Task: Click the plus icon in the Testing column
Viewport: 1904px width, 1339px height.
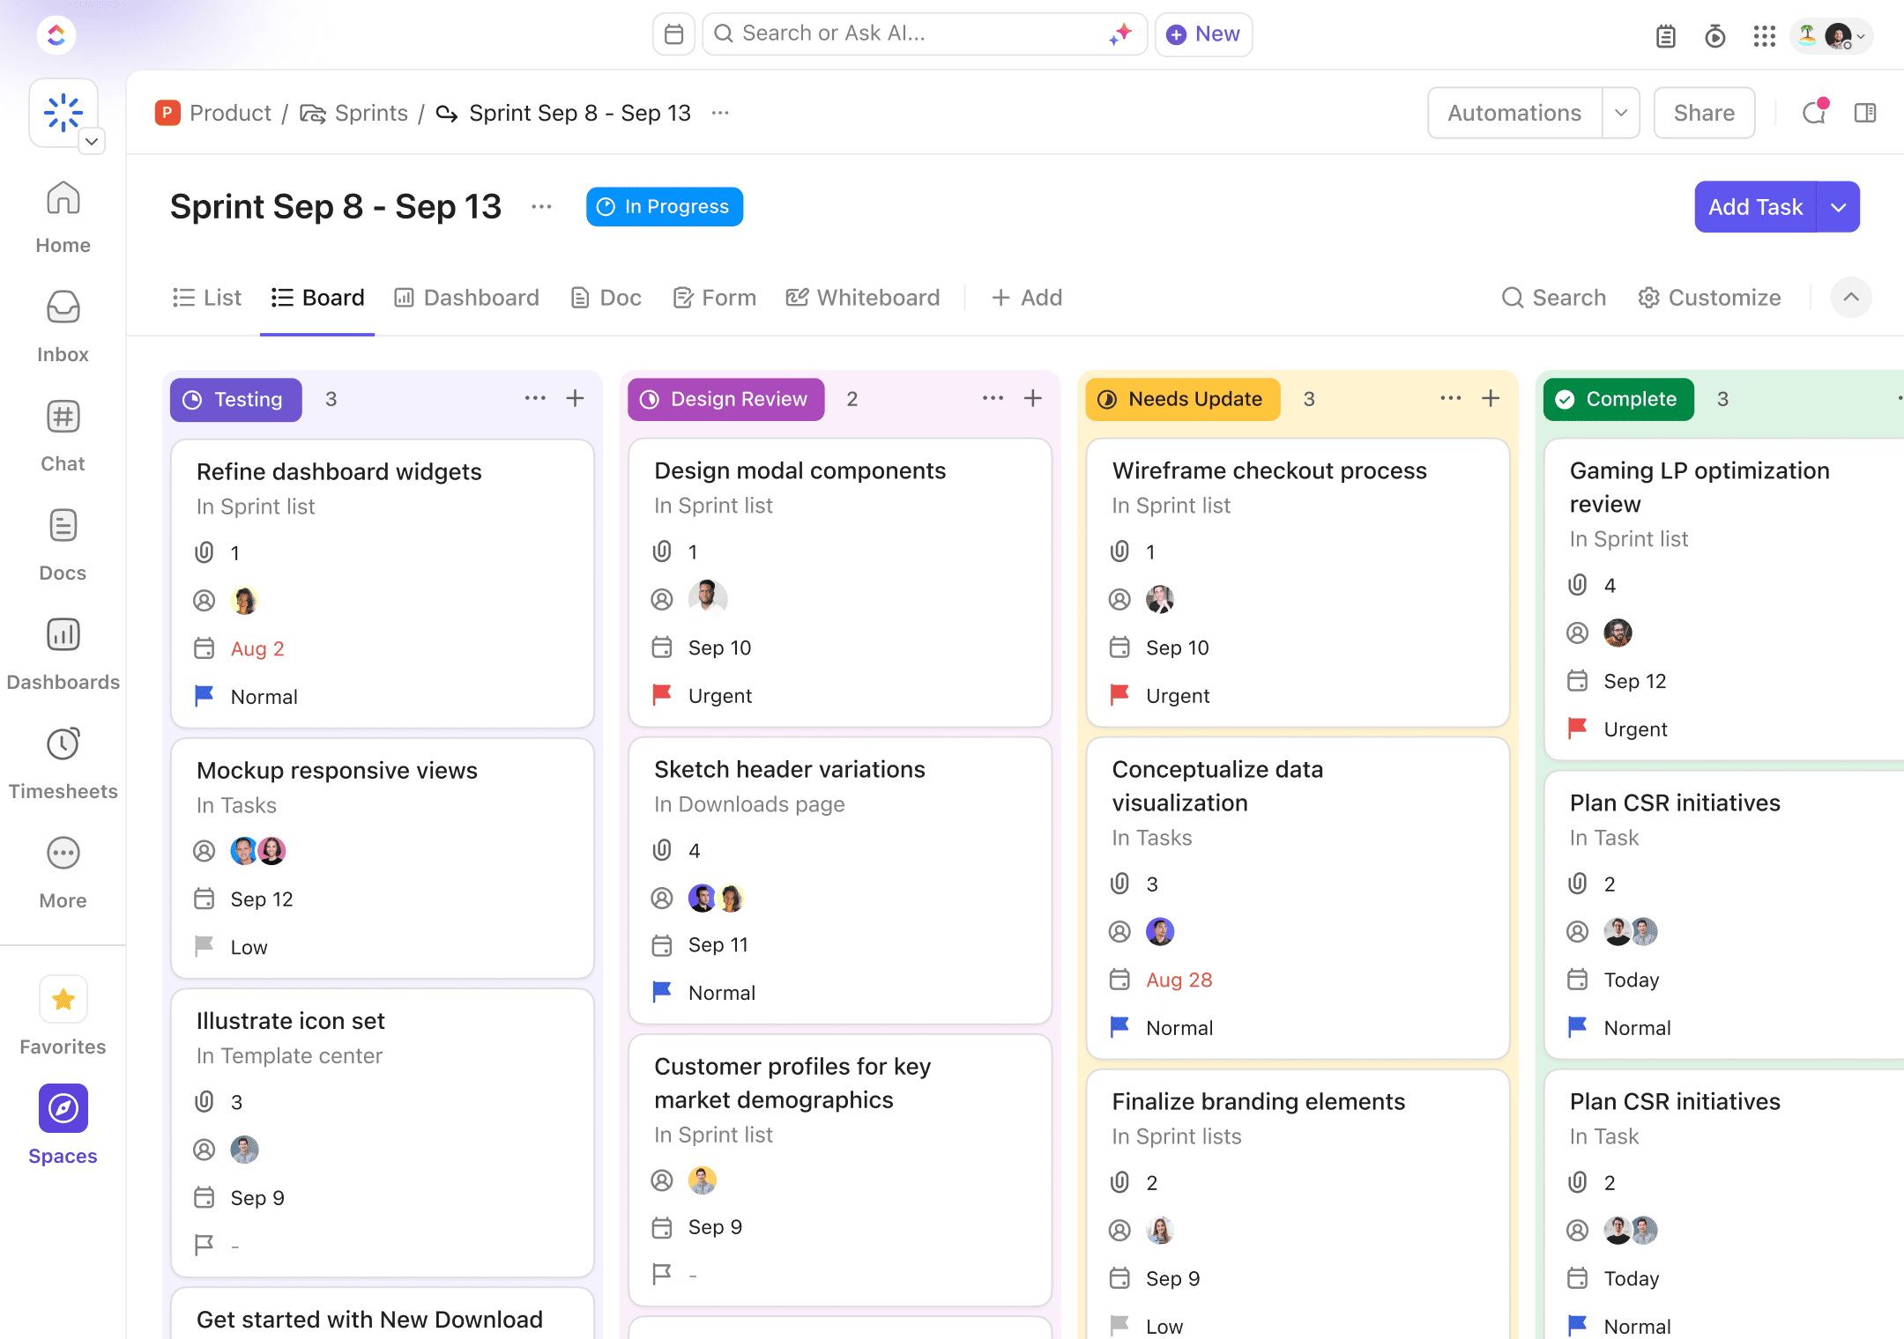Action: click(x=576, y=398)
